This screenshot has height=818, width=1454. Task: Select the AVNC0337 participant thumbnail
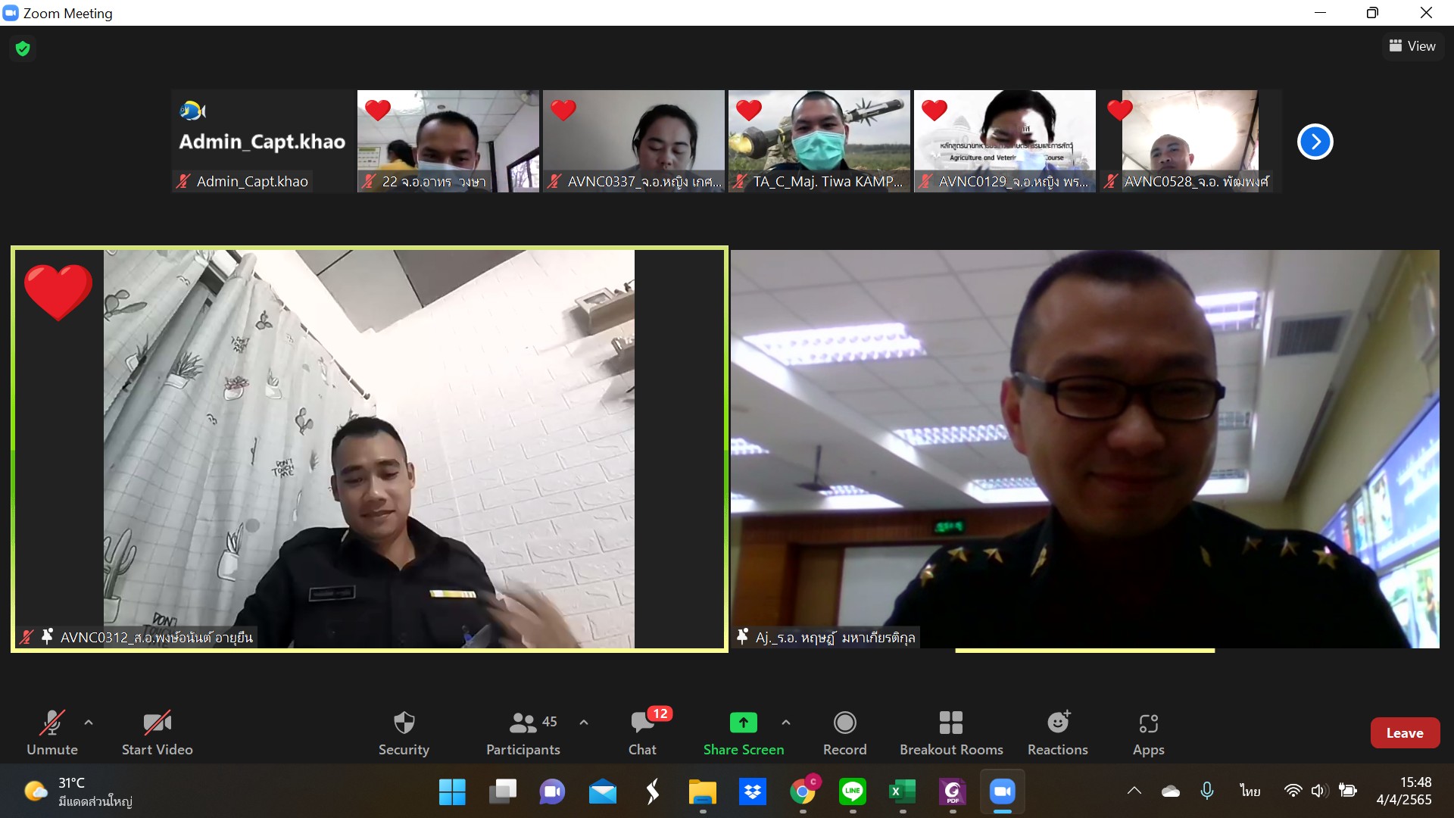pyautogui.click(x=634, y=141)
